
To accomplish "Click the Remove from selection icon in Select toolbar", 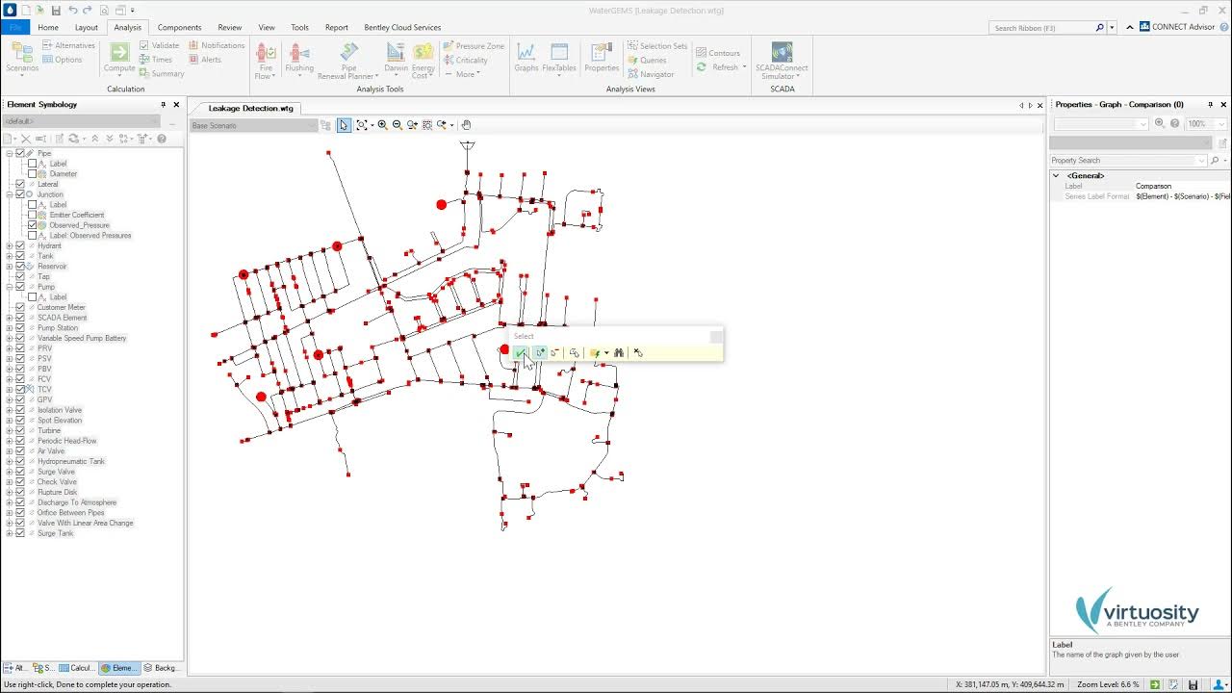I will [555, 353].
